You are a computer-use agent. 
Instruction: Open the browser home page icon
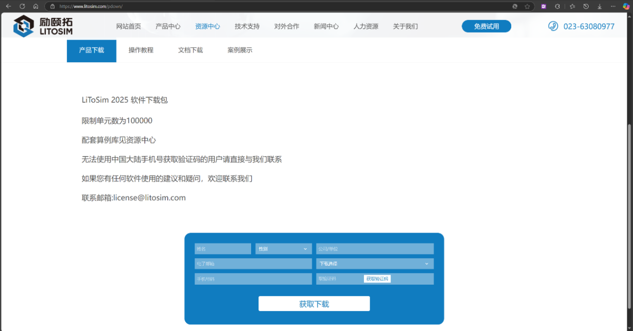(35, 6)
